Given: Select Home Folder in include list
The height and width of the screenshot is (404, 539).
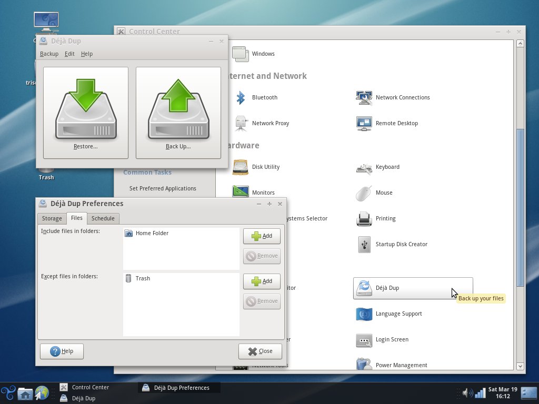Looking at the screenshot, I should coord(181,233).
